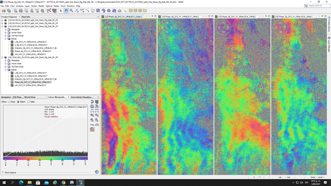This screenshot has height=186, width=331.
Task: Click the tile windows evenly toolbar icon
Action: point(130,11)
